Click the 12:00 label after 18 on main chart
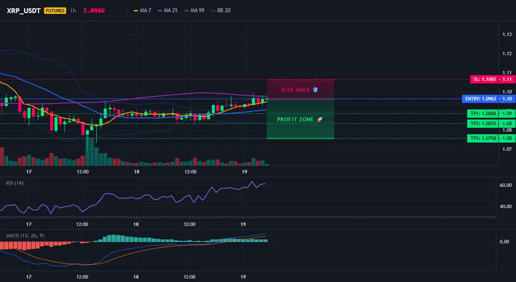Viewport: 516px width, 282px height. pos(190,172)
